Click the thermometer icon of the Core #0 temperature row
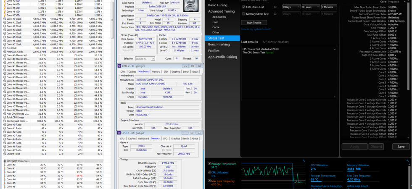Image resolution: width=412 pixels, height=189 pixels. tap(5, 165)
